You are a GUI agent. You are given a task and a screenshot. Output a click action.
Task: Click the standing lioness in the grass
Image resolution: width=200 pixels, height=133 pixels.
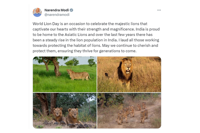coord(78,74)
